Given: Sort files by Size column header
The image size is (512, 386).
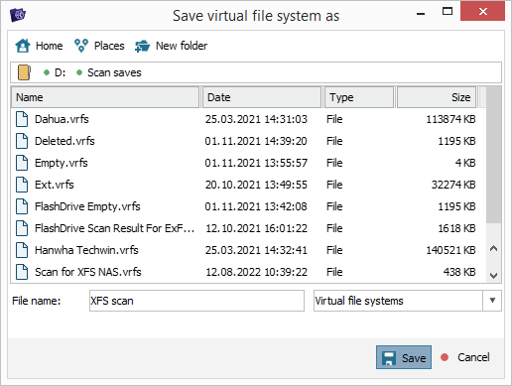Looking at the screenshot, I should point(437,97).
